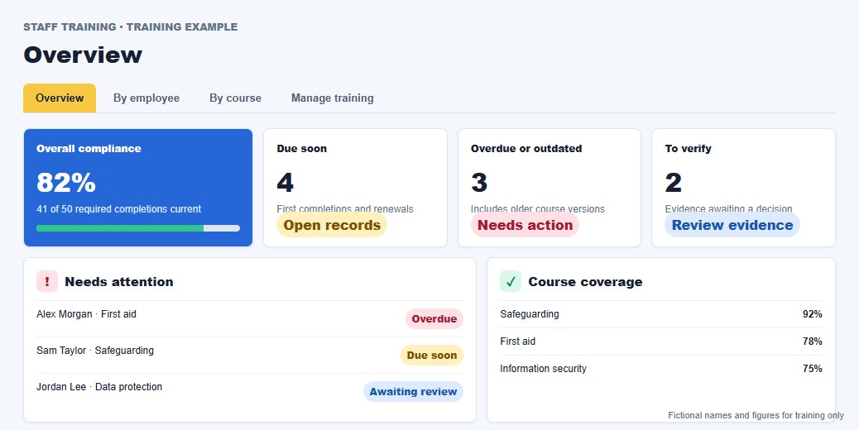Go to the Manage training tab
This screenshot has width=859, height=430.
(x=333, y=98)
